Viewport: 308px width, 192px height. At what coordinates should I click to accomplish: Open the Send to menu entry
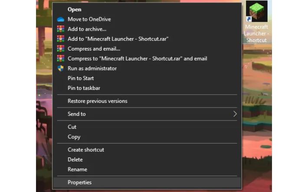pos(147,114)
